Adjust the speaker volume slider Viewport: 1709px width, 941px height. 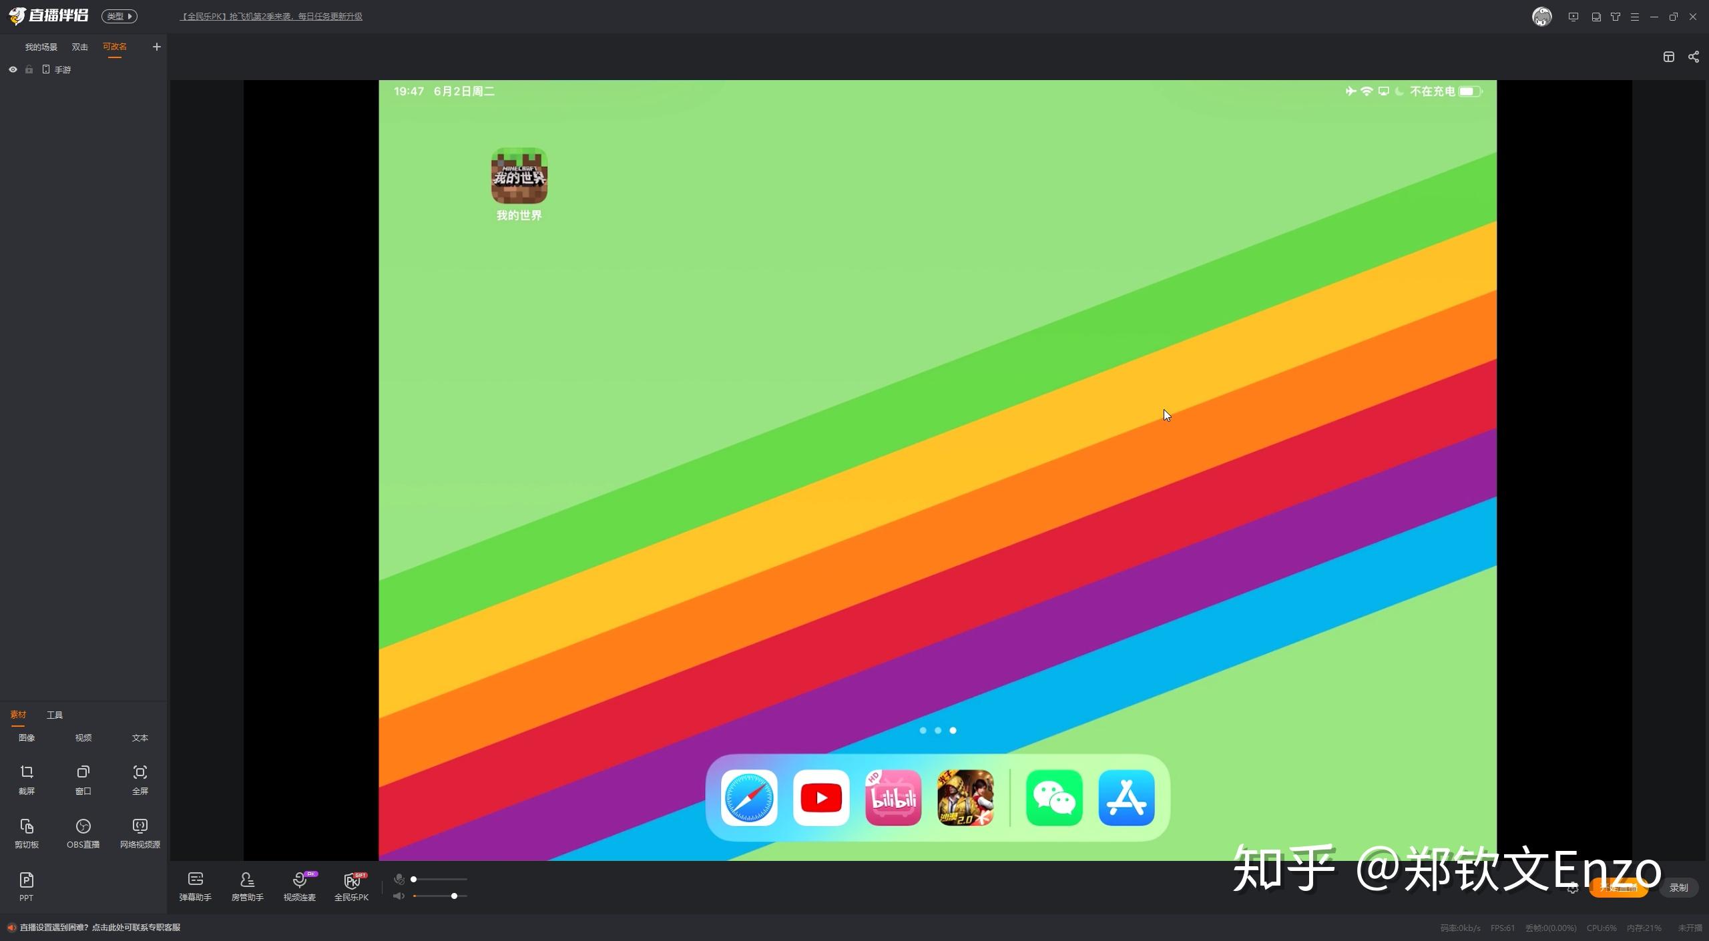[x=440, y=896]
